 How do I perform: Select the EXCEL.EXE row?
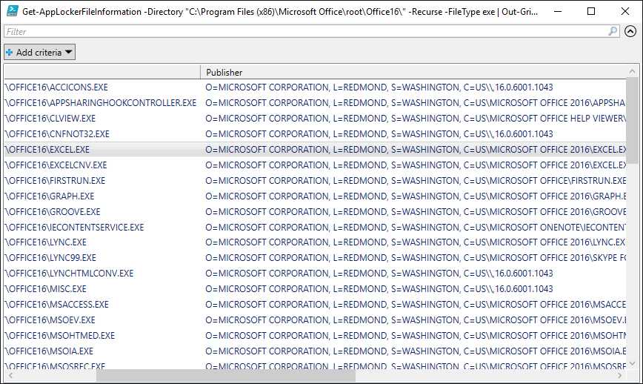[x=47, y=150]
